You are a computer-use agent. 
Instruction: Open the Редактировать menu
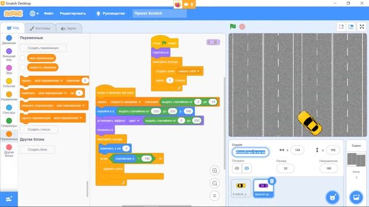(73, 13)
